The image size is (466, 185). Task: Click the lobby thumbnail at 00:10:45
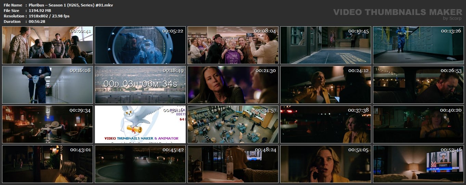tap(326, 45)
